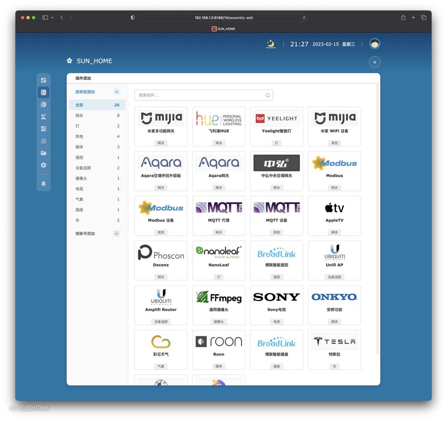Click the robot arm automation sidebar icon

[x=43, y=117]
